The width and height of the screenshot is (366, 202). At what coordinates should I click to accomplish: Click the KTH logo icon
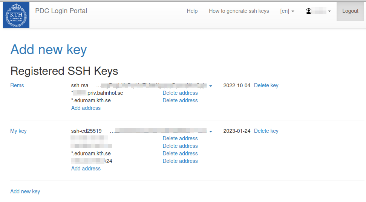[16, 15]
